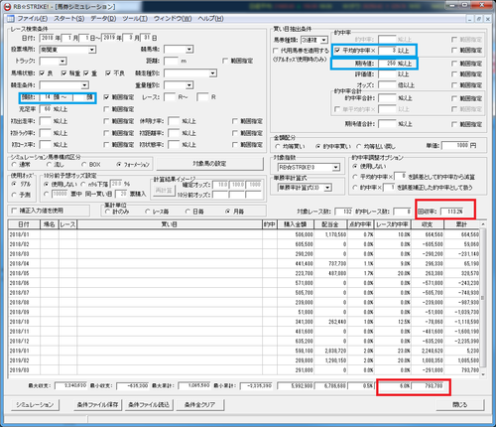Check 範囲指定 in the 期待値 row
This screenshot has width=496, height=427.
click(454, 64)
